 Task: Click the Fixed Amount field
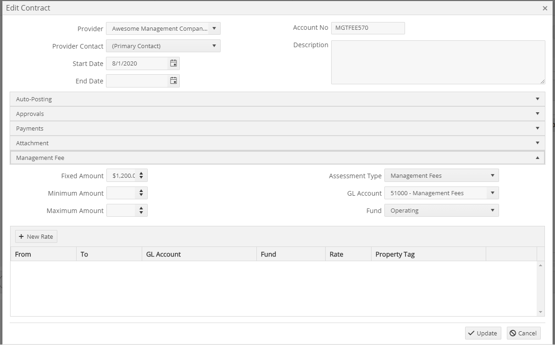pos(122,175)
